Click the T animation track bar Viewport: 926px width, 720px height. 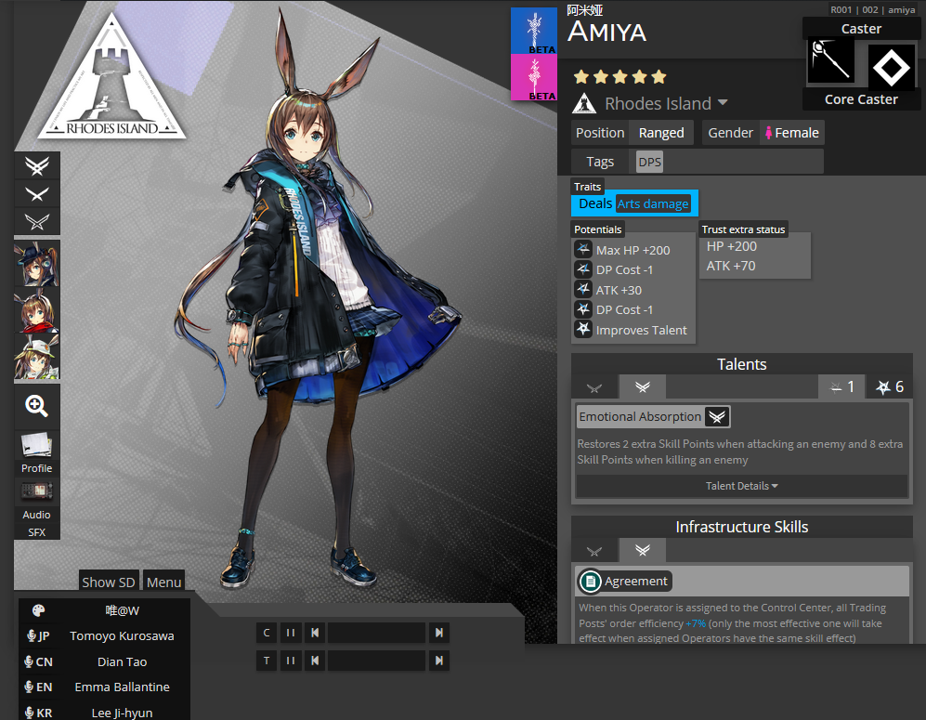coord(377,661)
